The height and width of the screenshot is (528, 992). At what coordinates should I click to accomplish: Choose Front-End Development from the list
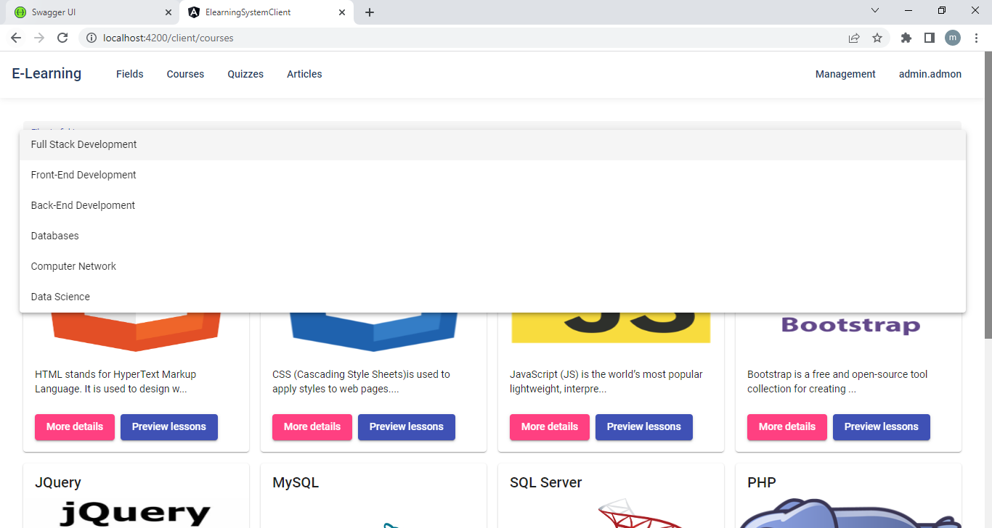point(84,175)
